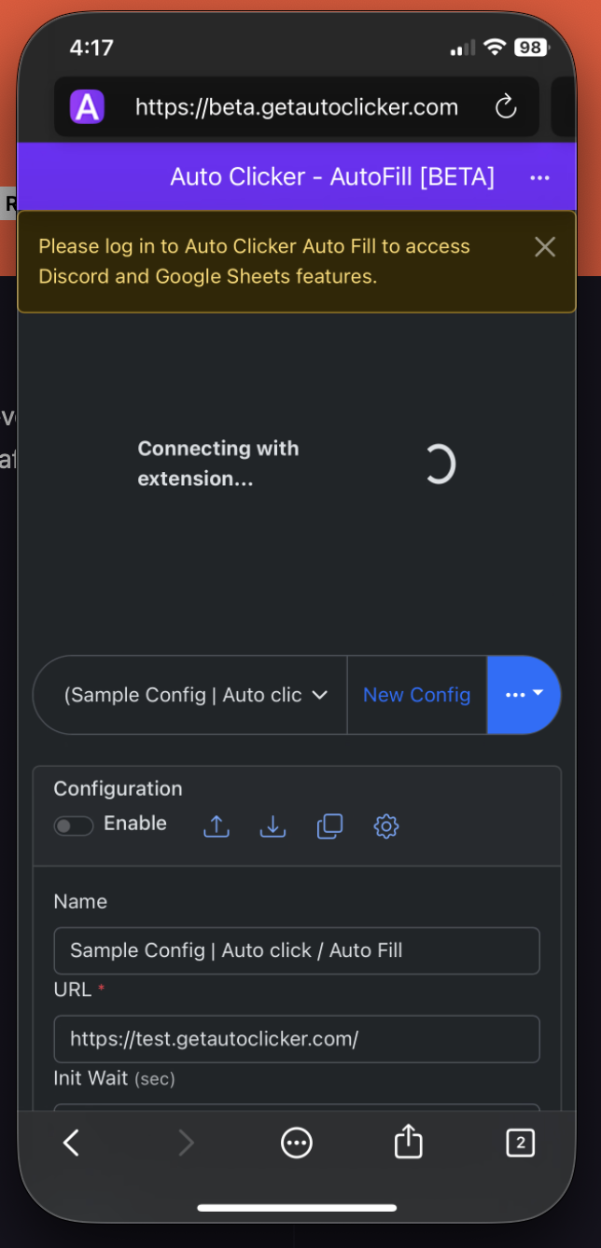The image size is (601, 1248).
Task: Tap the browser share icon
Action: (x=408, y=1142)
